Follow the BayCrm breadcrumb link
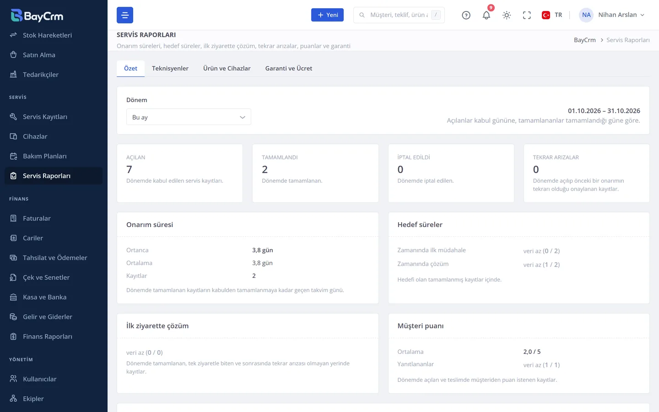Image resolution: width=659 pixels, height=412 pixels. 585,40
